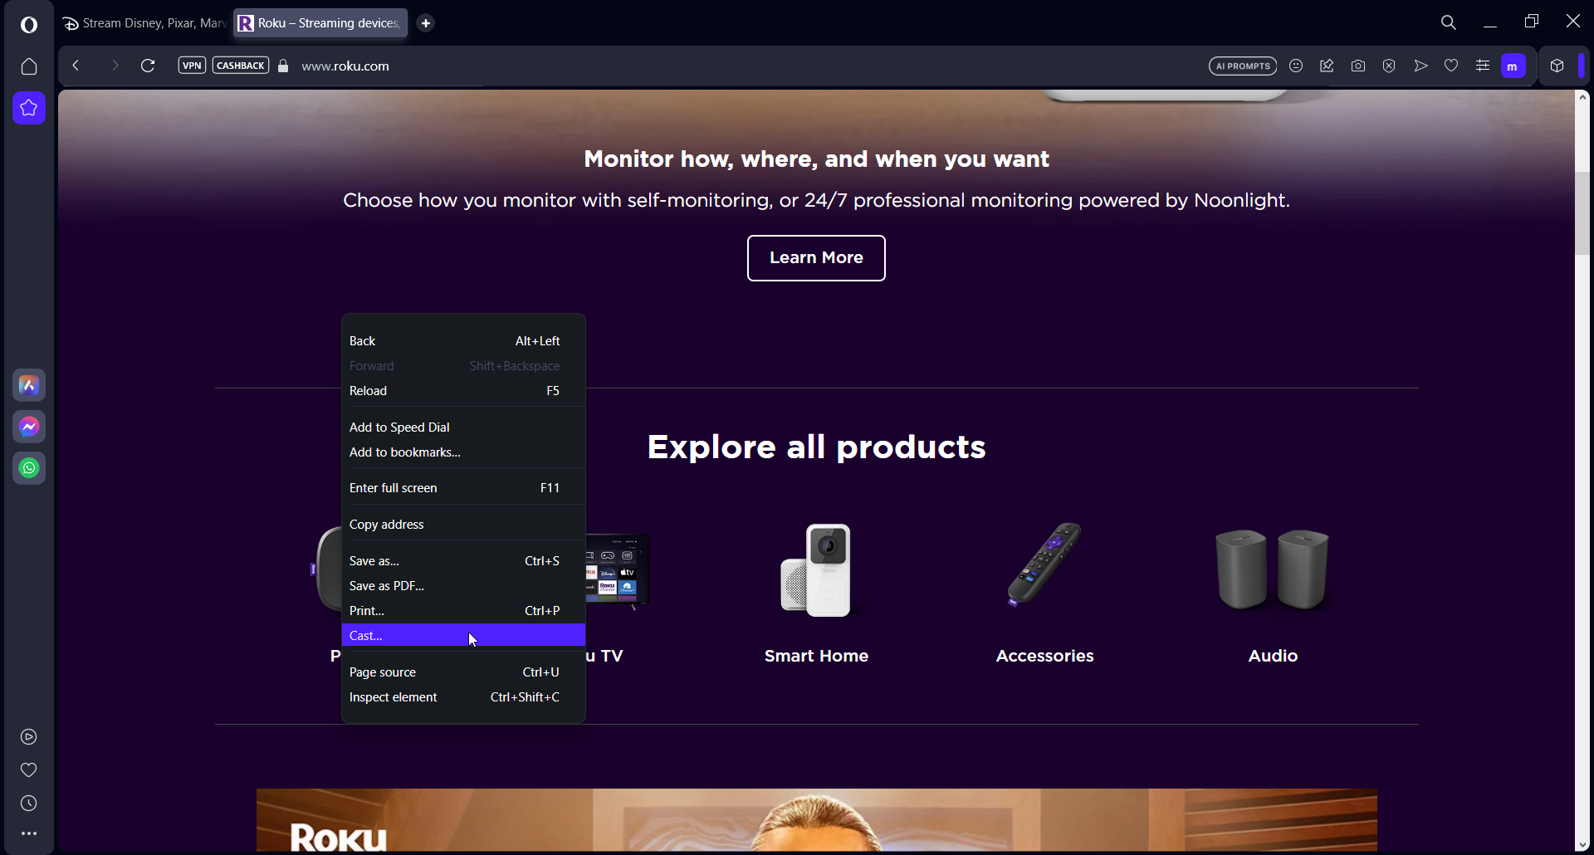Click the My Flow send icon
Screen dimensions: 1594x855
click(1420, 66)
